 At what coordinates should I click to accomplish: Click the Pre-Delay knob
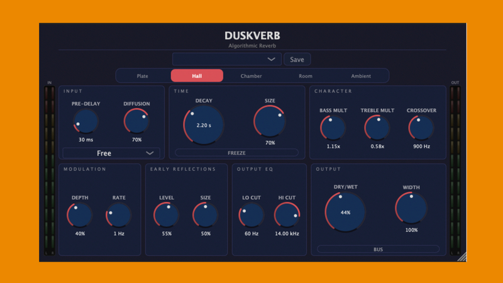tap(86, 121)
